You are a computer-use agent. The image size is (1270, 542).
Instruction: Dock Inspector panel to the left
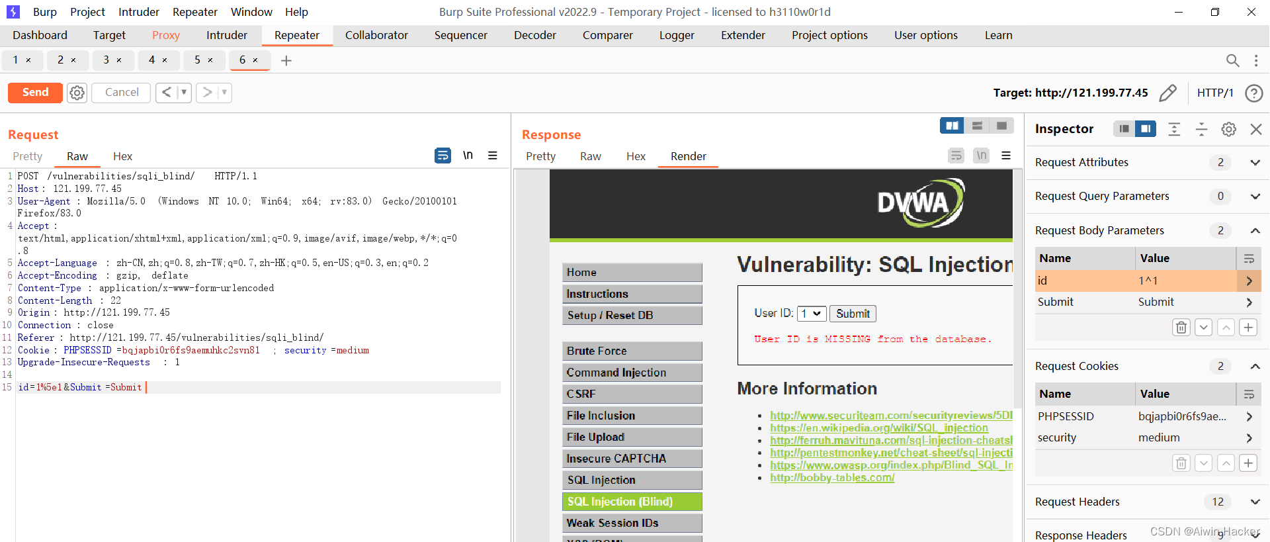(1124, 129)
